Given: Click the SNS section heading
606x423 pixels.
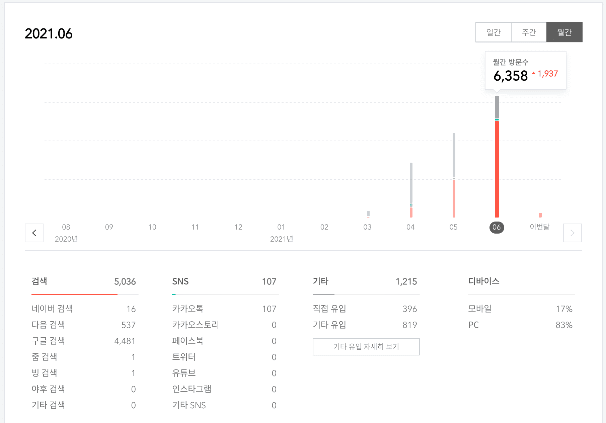Looking at the screenshot, I should click(x=180, y=281).
